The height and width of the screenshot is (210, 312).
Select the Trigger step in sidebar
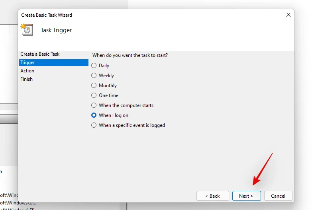coord(54,62)
